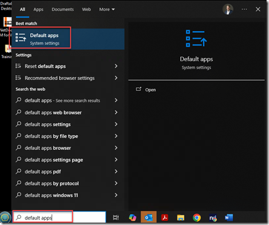Expand default apps by file type chevron

point(116,136)
